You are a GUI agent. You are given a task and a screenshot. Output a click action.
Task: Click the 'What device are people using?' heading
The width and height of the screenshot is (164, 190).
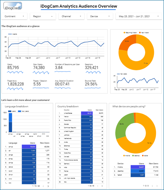coord(129,107)
